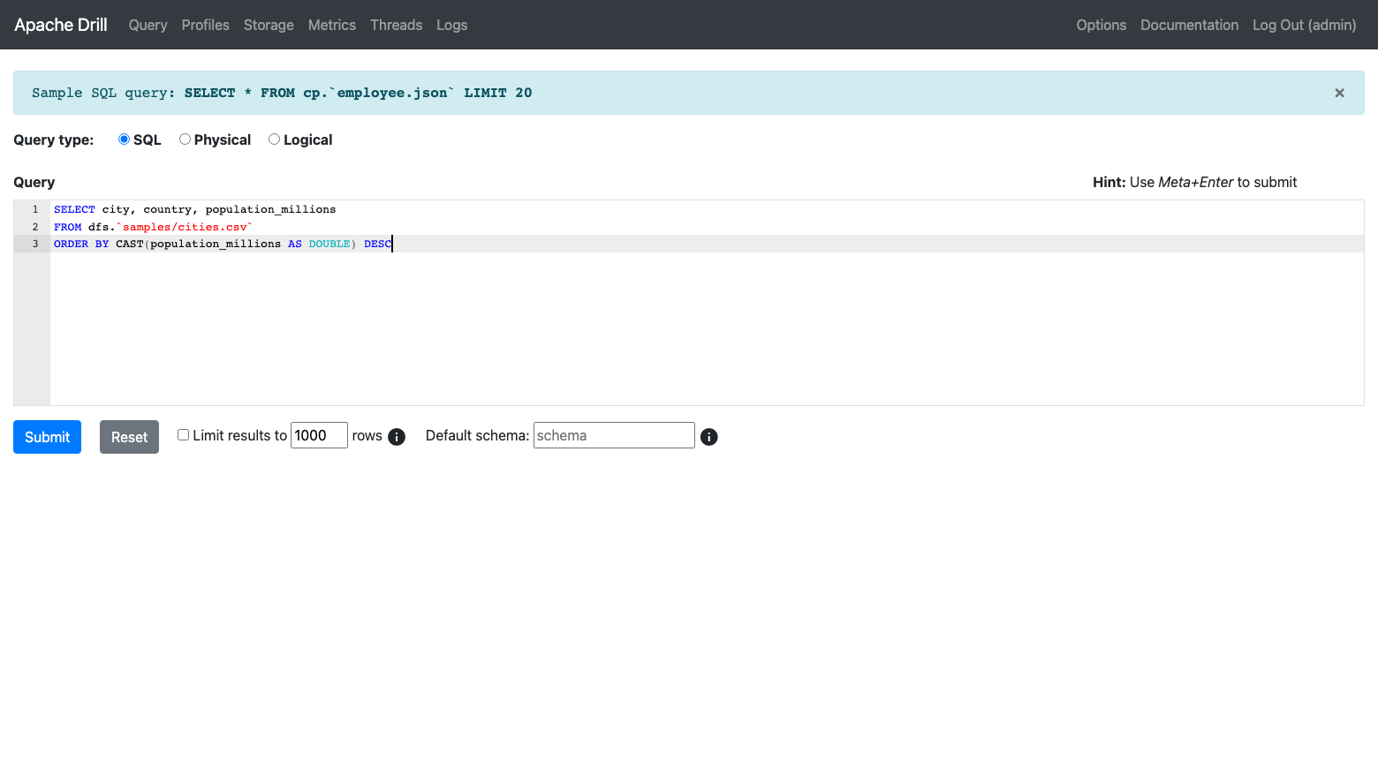Click the DESC keyword in the query
The width and height of the screenshot is (1378, 775).
(377, 244)
